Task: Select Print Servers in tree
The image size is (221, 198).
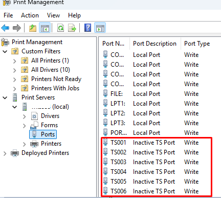Action: [x=38, y=97]
